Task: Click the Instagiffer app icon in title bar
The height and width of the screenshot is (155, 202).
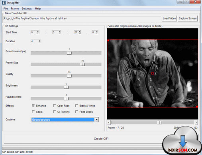Action: click(4, 2)
